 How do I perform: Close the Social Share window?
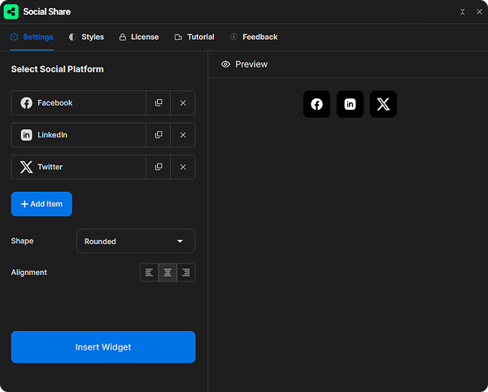pos(479,12)
